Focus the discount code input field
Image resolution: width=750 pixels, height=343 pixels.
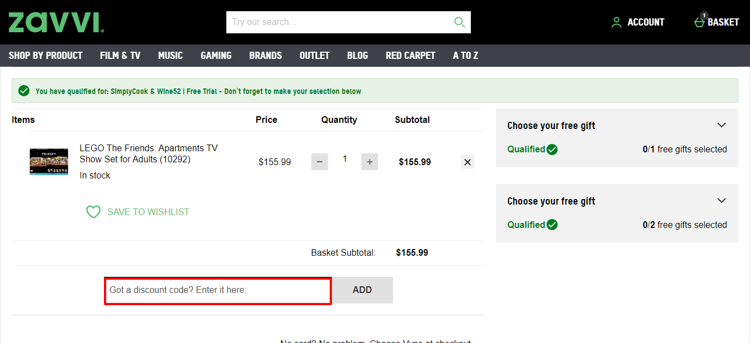click(218, 291)
